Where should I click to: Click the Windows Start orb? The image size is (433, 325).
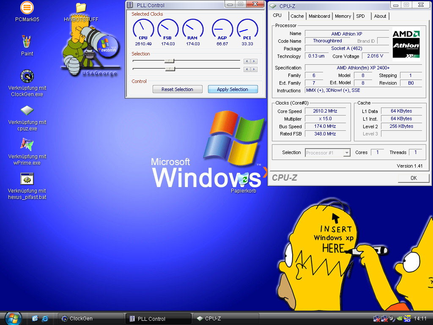tap(13, 318)
